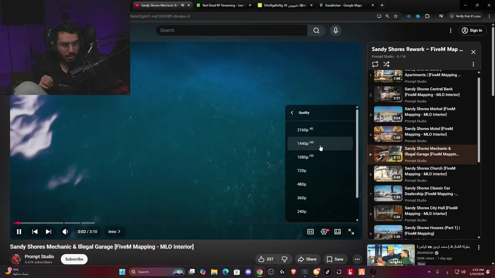This screenshot has width=495, height=278.
Task: Toggle closed captions on the player
Action: 310,232
